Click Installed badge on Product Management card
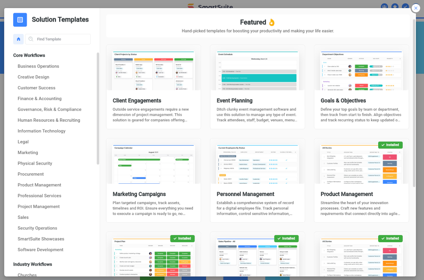This screenshot has height=280, width=424. (x=390, y=145)
